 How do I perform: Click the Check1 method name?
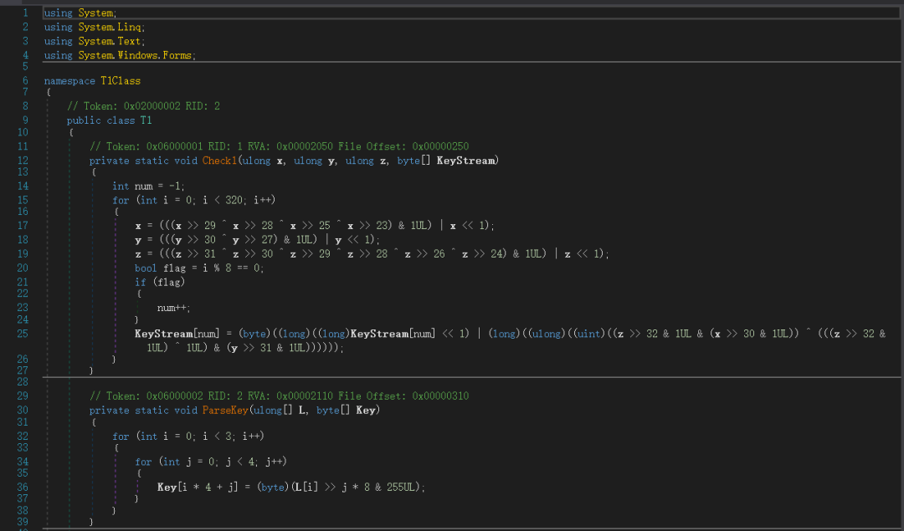click(x=219, y=161)
